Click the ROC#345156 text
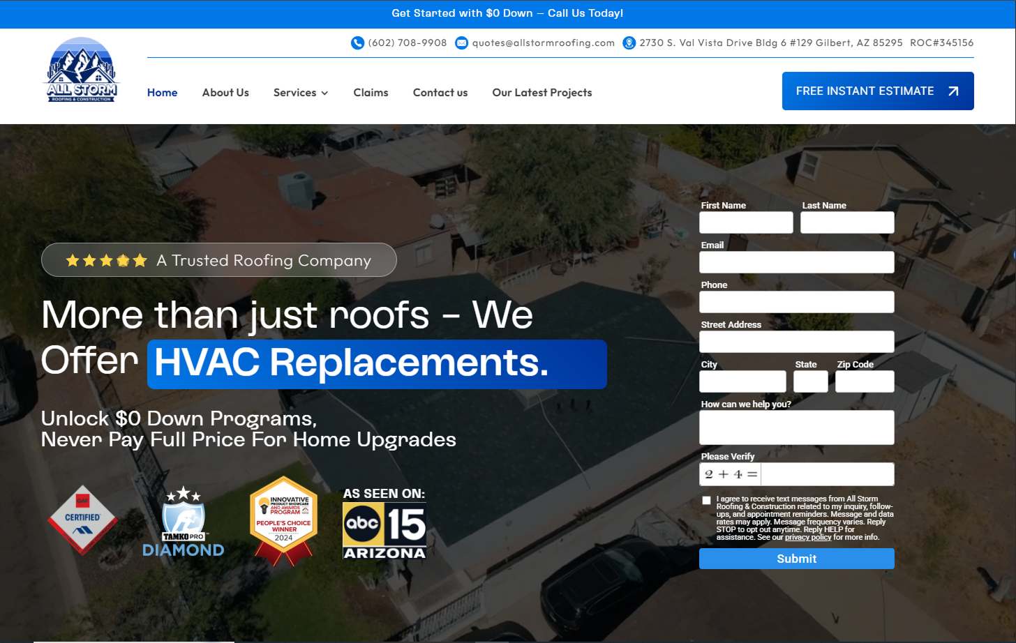1016x643 pixels. click(942, 43)
